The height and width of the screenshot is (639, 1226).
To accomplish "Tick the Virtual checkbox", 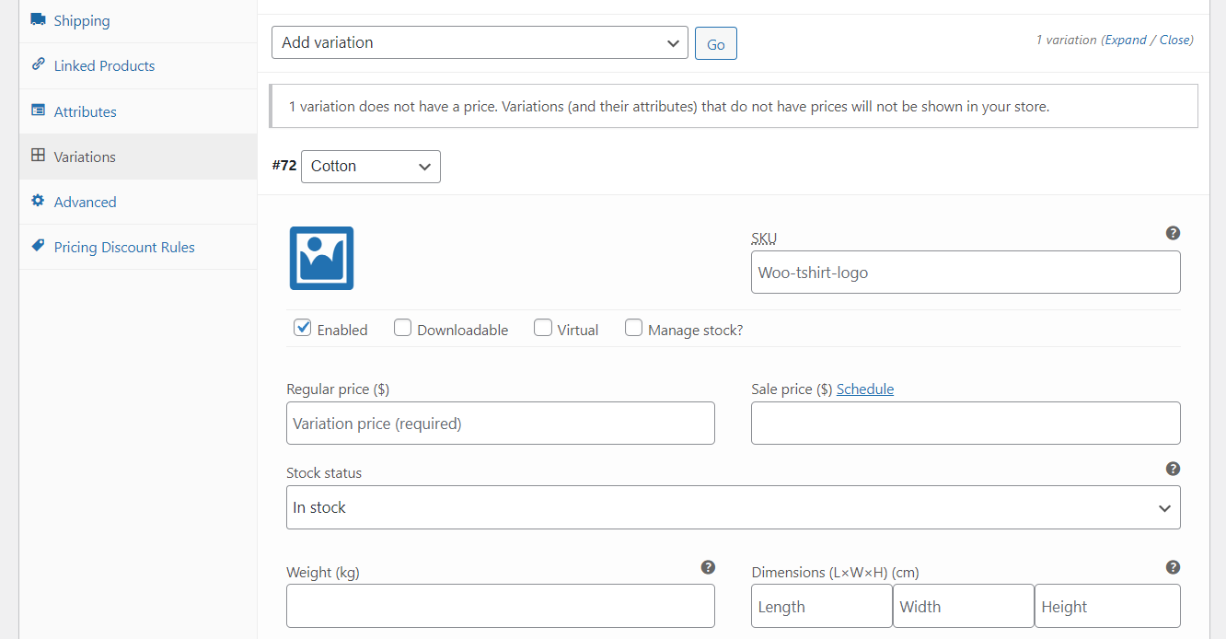I will pyautogui.click(x=543, y=328).
